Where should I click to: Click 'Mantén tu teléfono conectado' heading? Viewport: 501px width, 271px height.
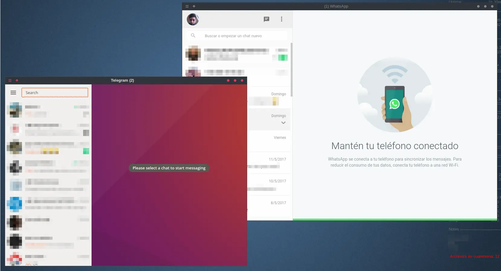(395, 146)
